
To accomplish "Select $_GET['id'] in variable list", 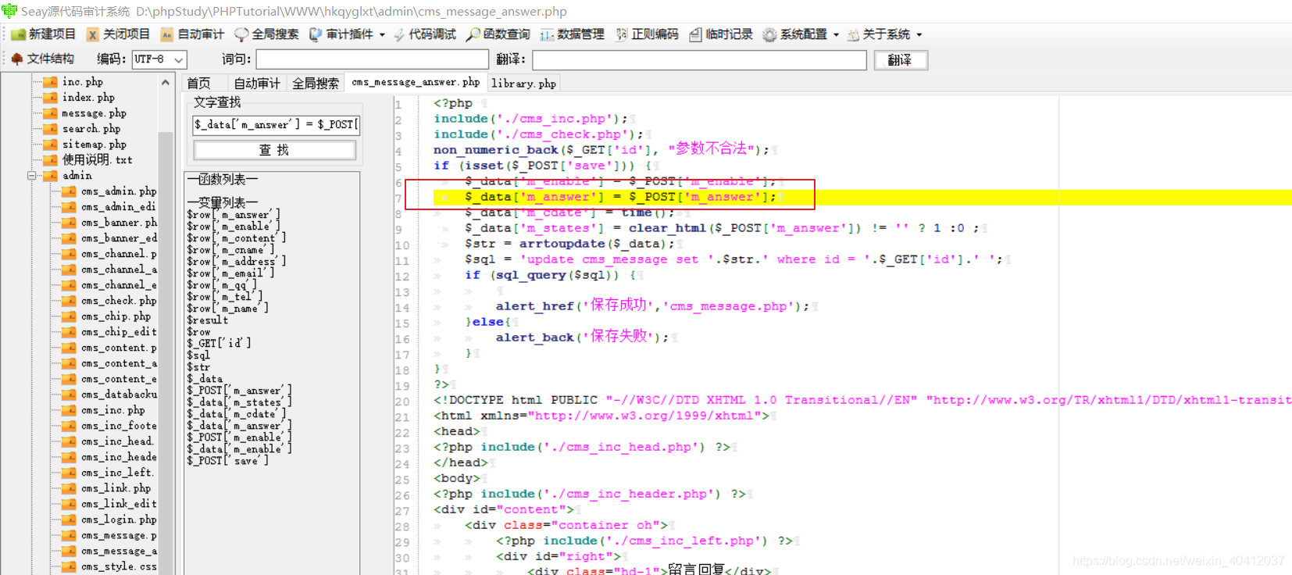I will coord(219,343).
